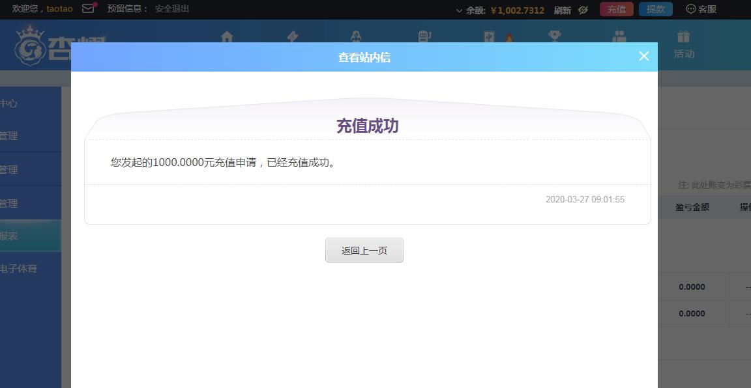Click the red 充值 button

click(617, 9)
